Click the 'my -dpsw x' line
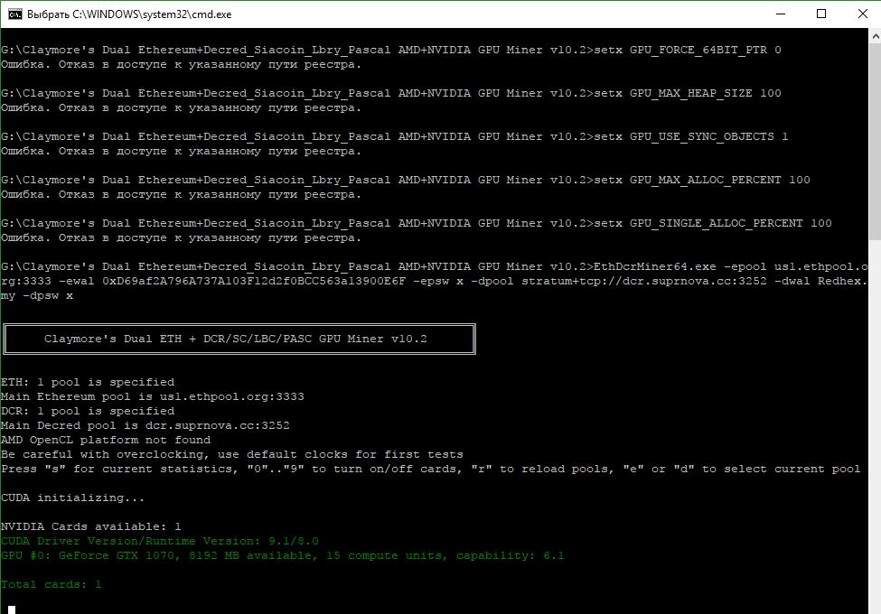The height and width of the screenshot is (614, 881). (37, 296)
